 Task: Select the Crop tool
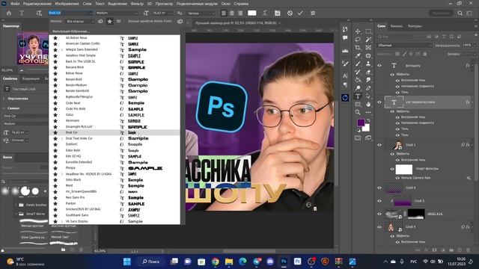(x=358, y=48)
